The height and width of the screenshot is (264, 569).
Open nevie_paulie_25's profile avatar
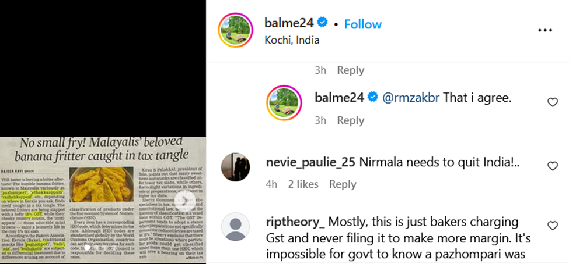[236, 167]
